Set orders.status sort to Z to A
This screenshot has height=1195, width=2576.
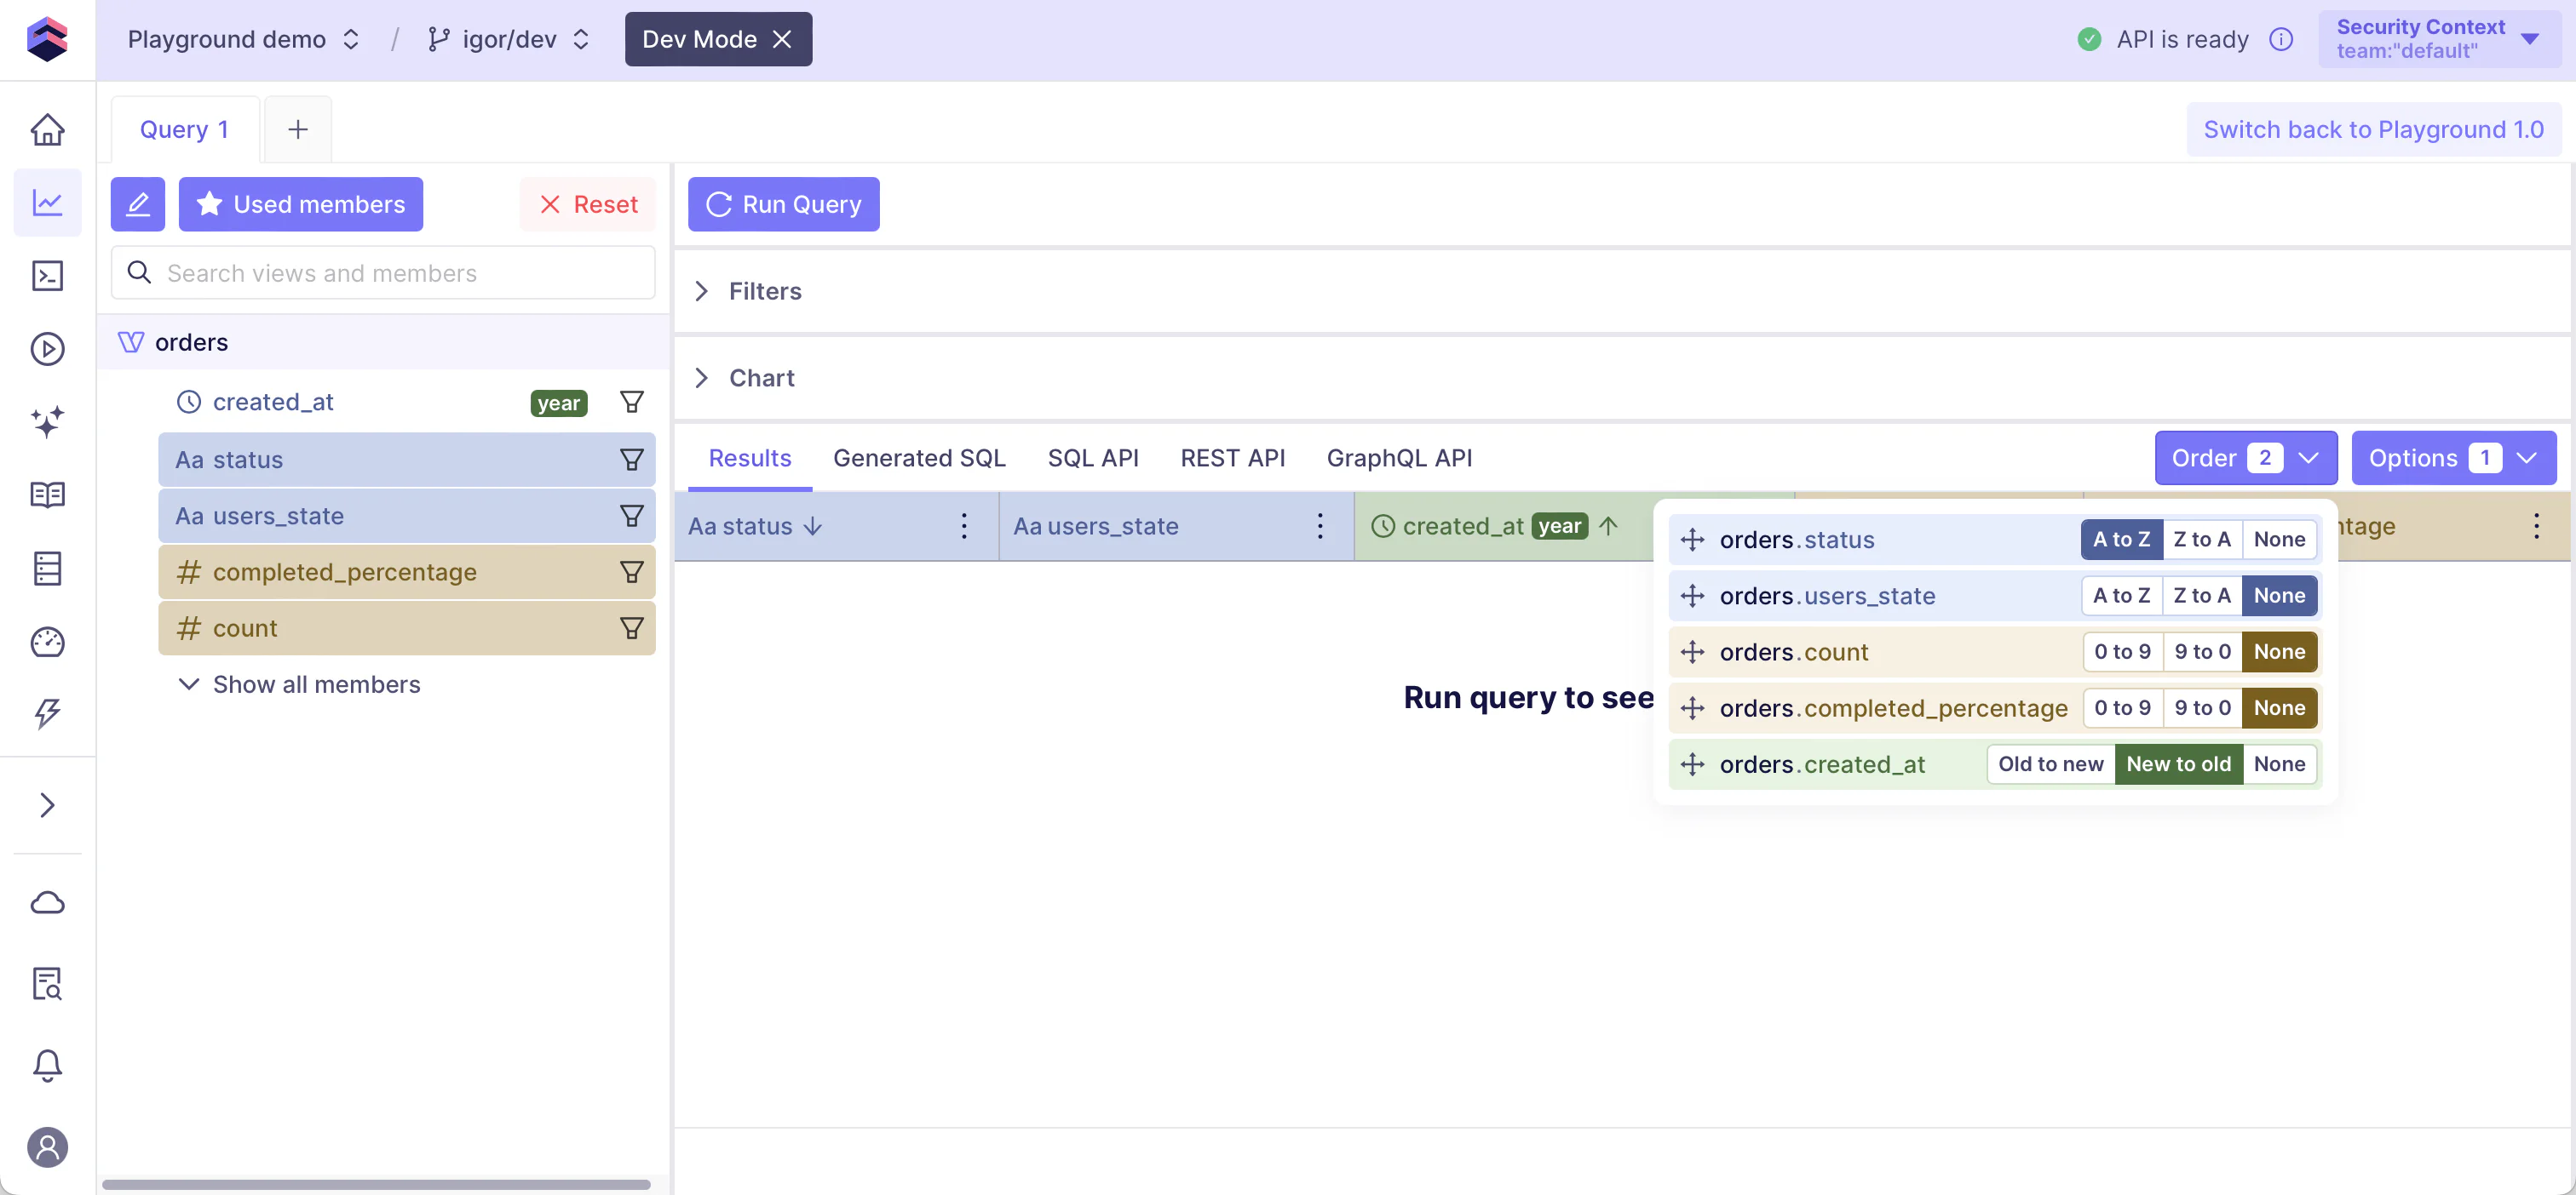[x=2201, y=540]
